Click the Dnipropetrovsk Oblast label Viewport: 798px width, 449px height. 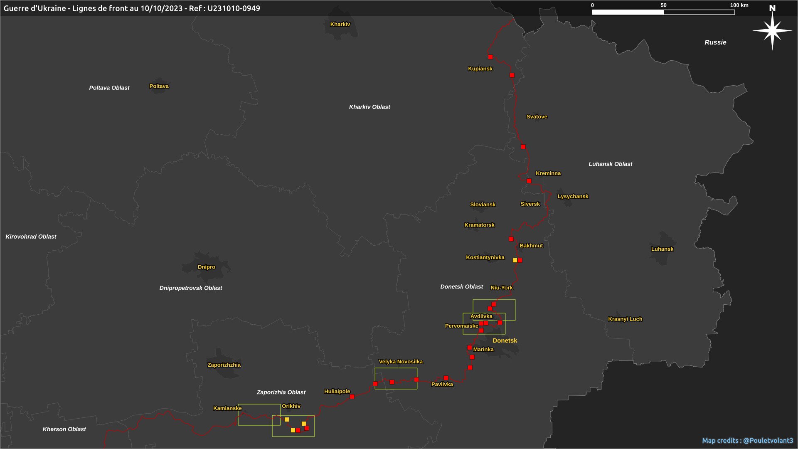pyautogui.click(x=191, y=288)
